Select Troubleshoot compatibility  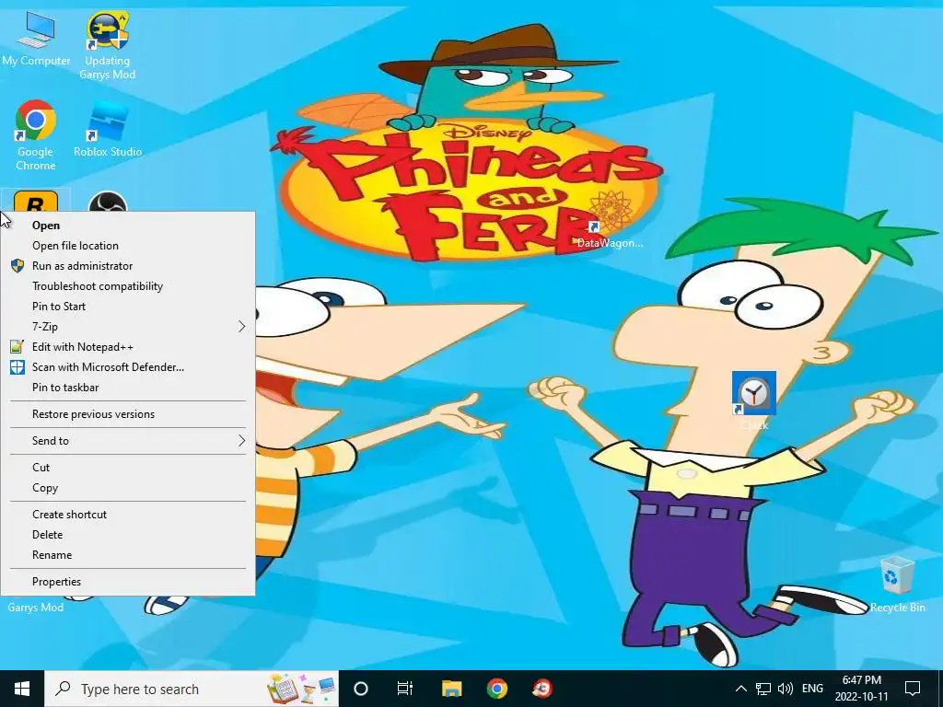tap(127, 286)
